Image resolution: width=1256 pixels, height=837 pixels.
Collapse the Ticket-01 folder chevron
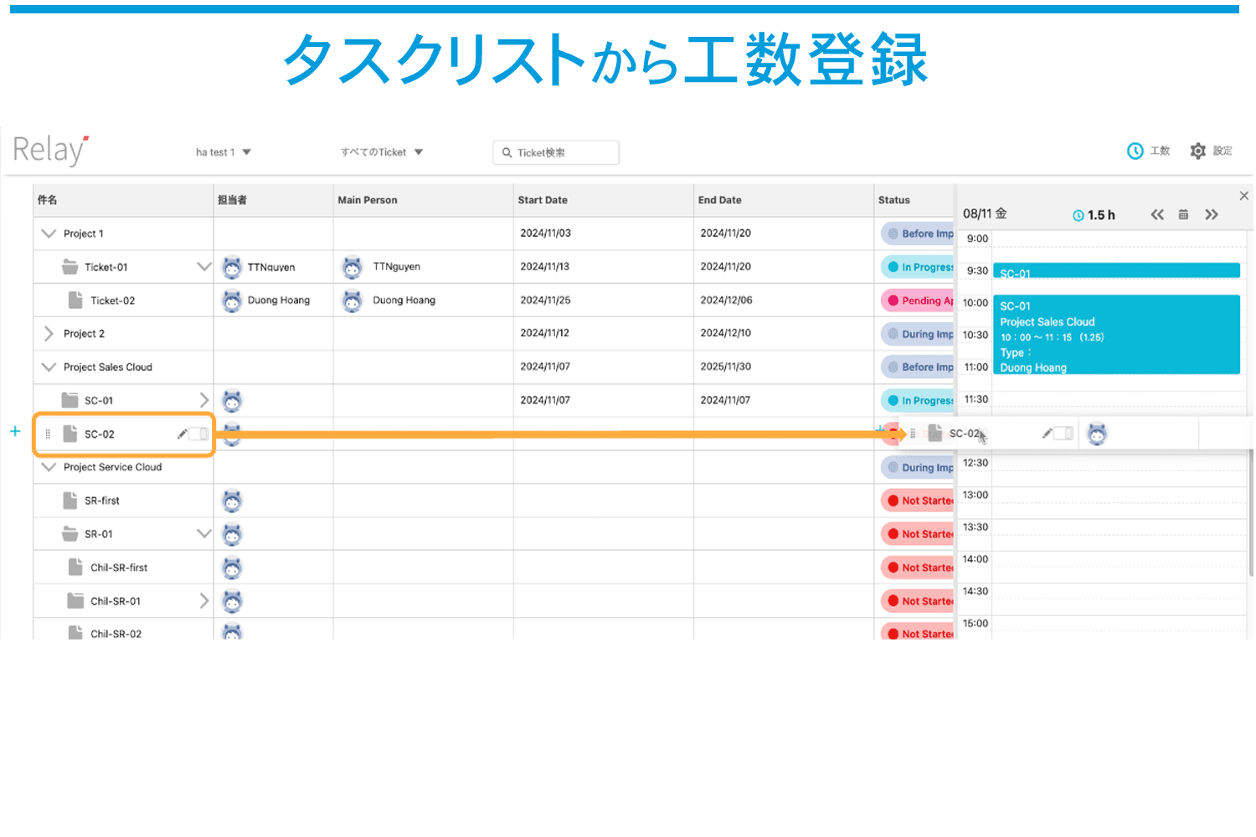click(x=203, y=267)
